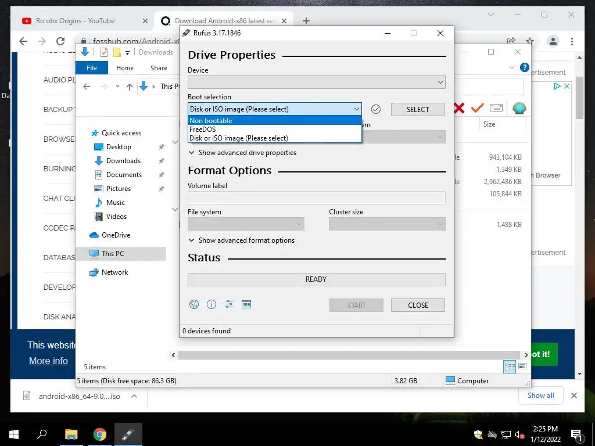Open the Cluster size dropdown

coord(387,224)
